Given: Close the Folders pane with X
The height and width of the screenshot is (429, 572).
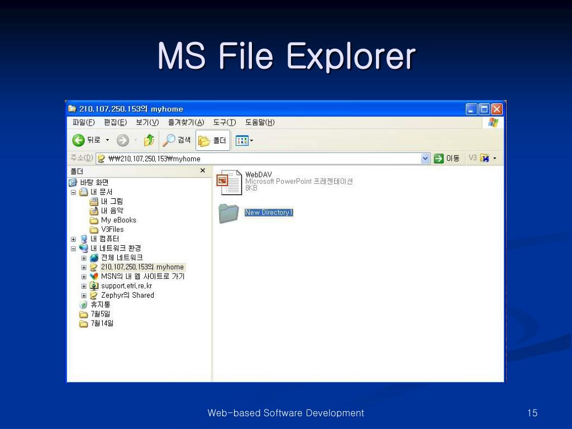Looking at the screenshot, I should pos(203,170).
